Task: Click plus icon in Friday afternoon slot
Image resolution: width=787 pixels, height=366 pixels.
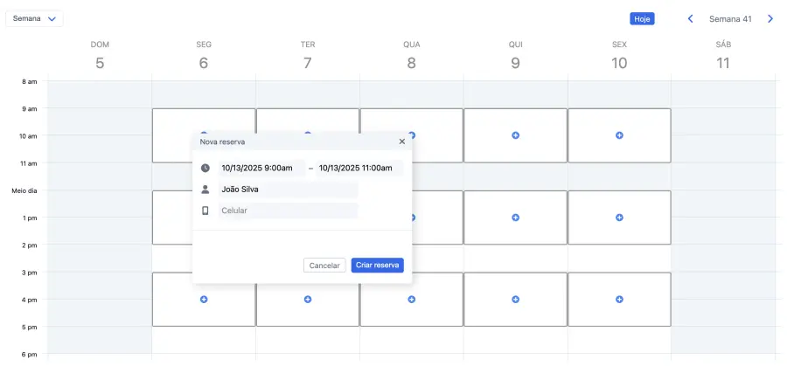Action: (x=619, y=300)
